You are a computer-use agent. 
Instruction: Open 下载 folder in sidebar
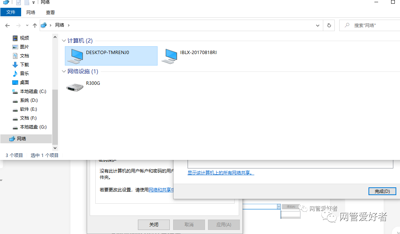[24, 65]
